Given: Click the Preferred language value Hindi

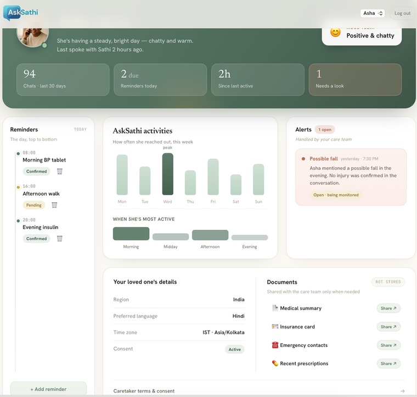Looking at the screenshot, I should point(238,316).
